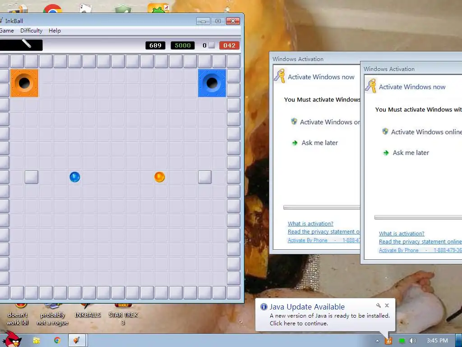Open the yellow folder taskbar icon
The height and width of the screenshot is (347, 462).
[x=36, y=341]
